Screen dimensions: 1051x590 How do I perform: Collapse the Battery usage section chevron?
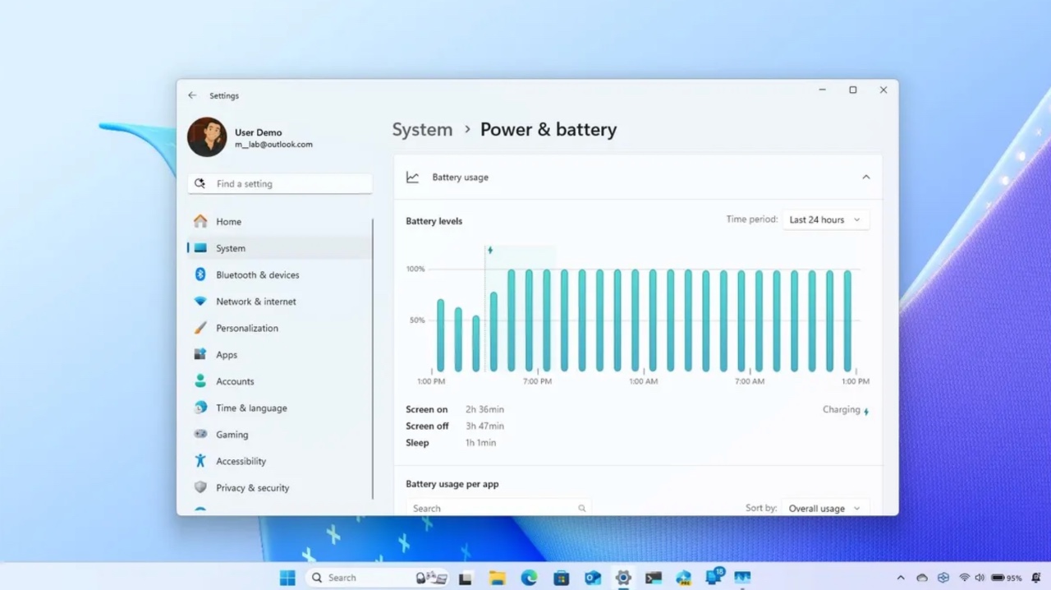click(865, 177)
